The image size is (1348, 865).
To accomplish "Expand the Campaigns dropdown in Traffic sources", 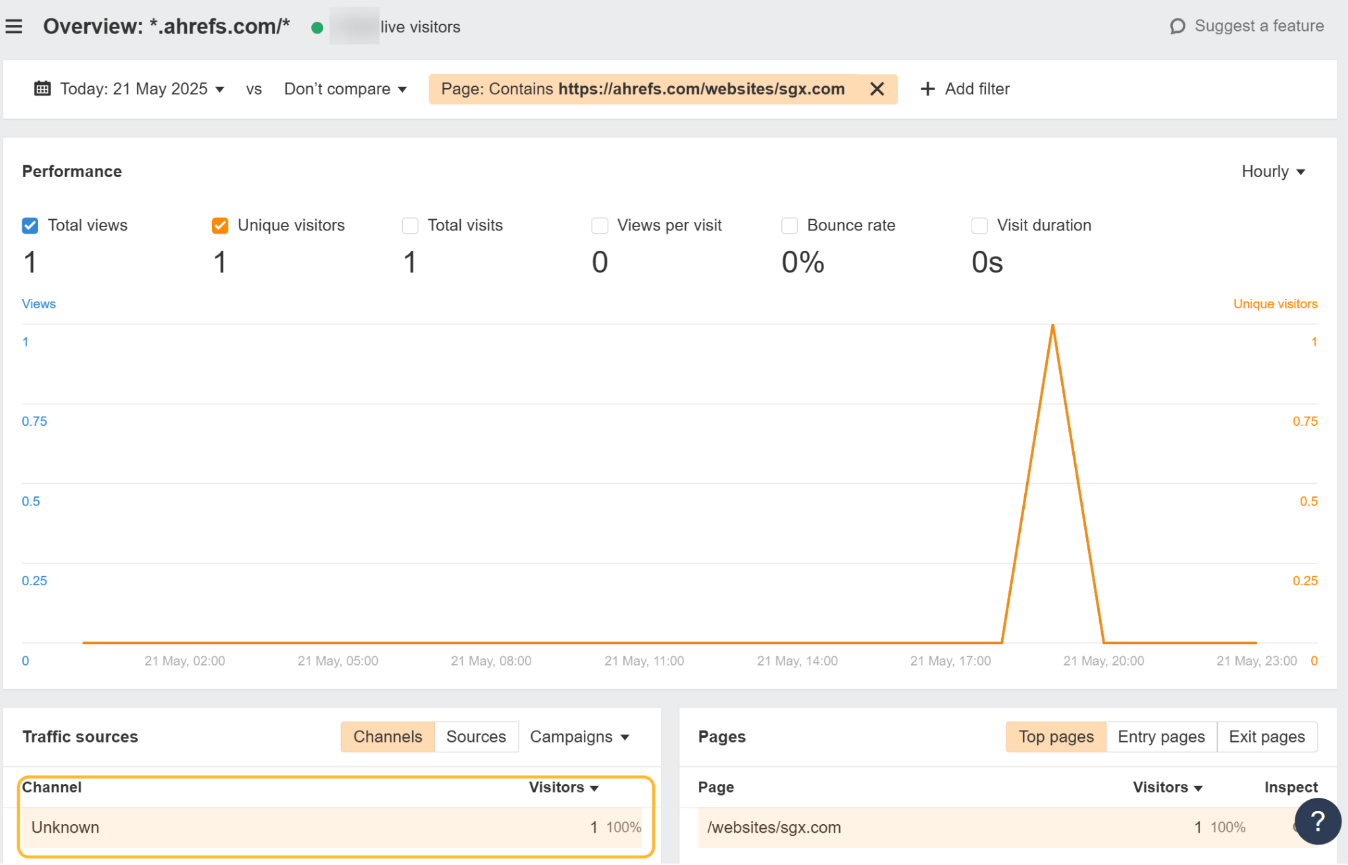I will [579, 737].
